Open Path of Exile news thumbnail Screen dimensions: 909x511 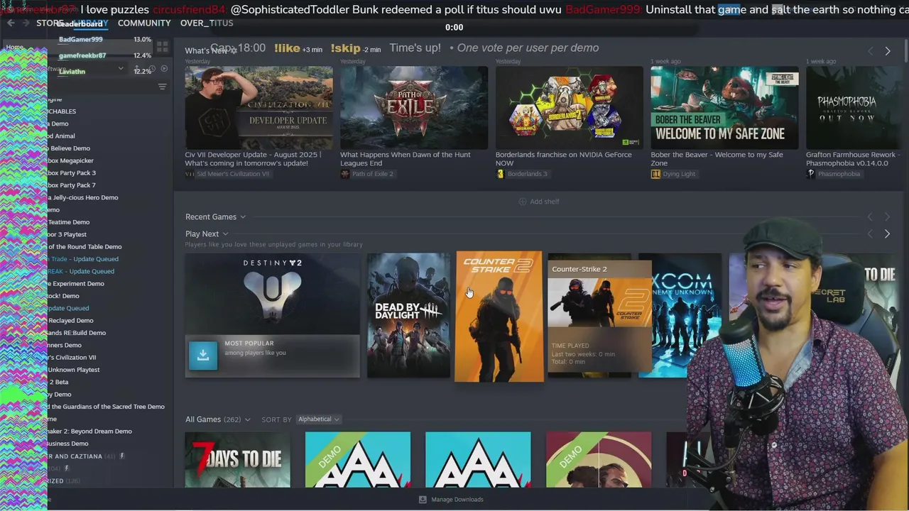click(414, 108)
